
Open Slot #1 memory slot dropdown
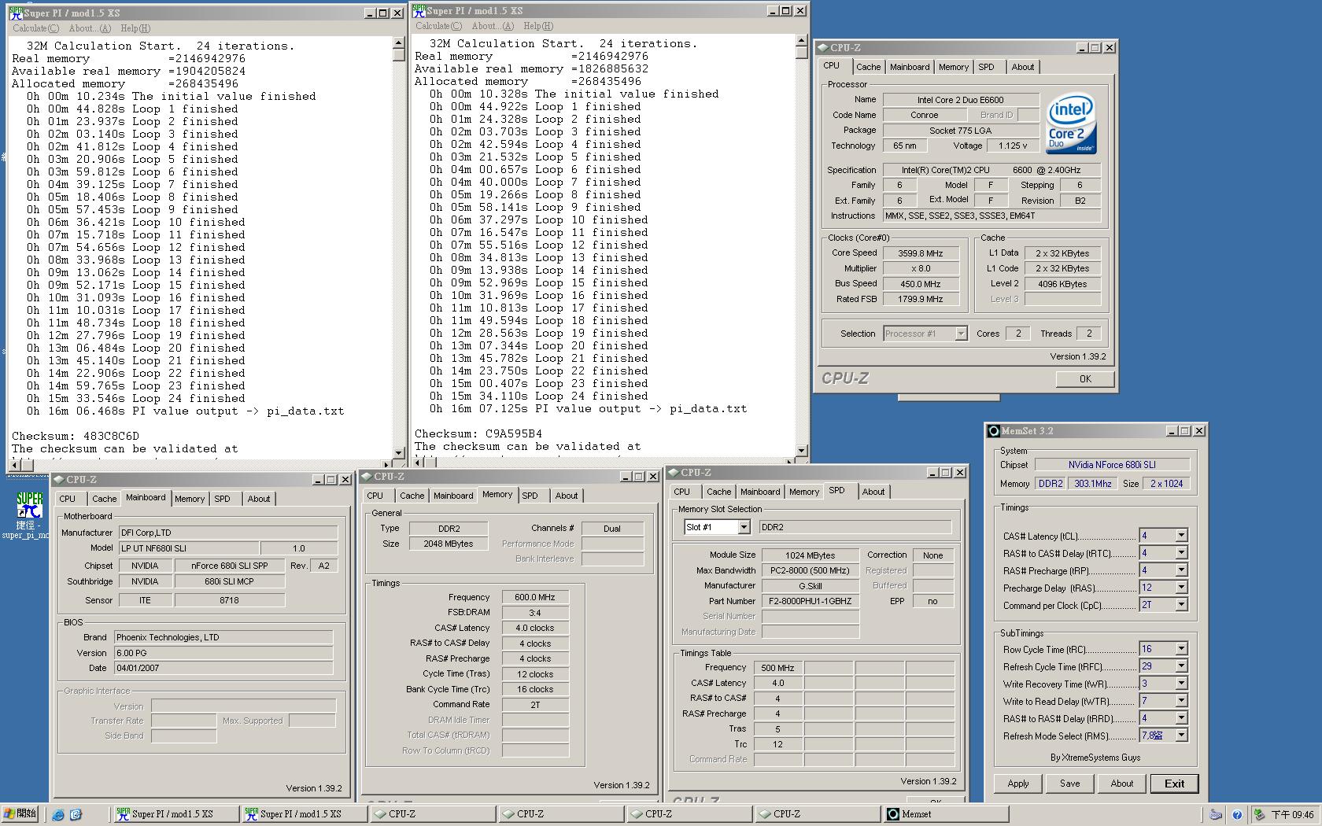click(x=744, y=527)
